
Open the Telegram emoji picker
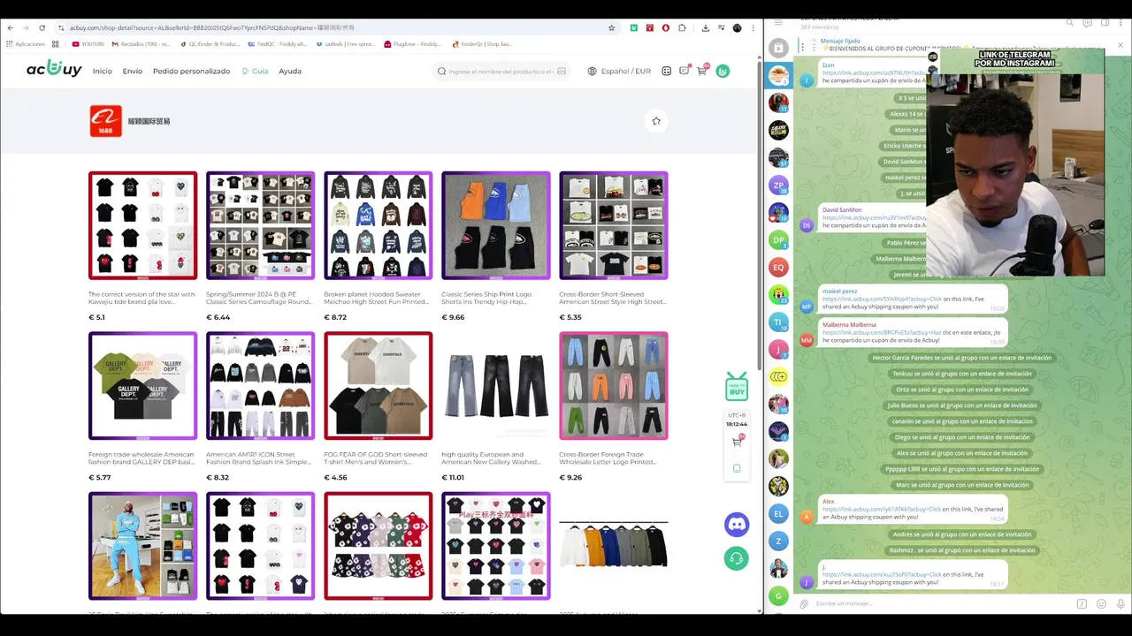(1101, 604)
